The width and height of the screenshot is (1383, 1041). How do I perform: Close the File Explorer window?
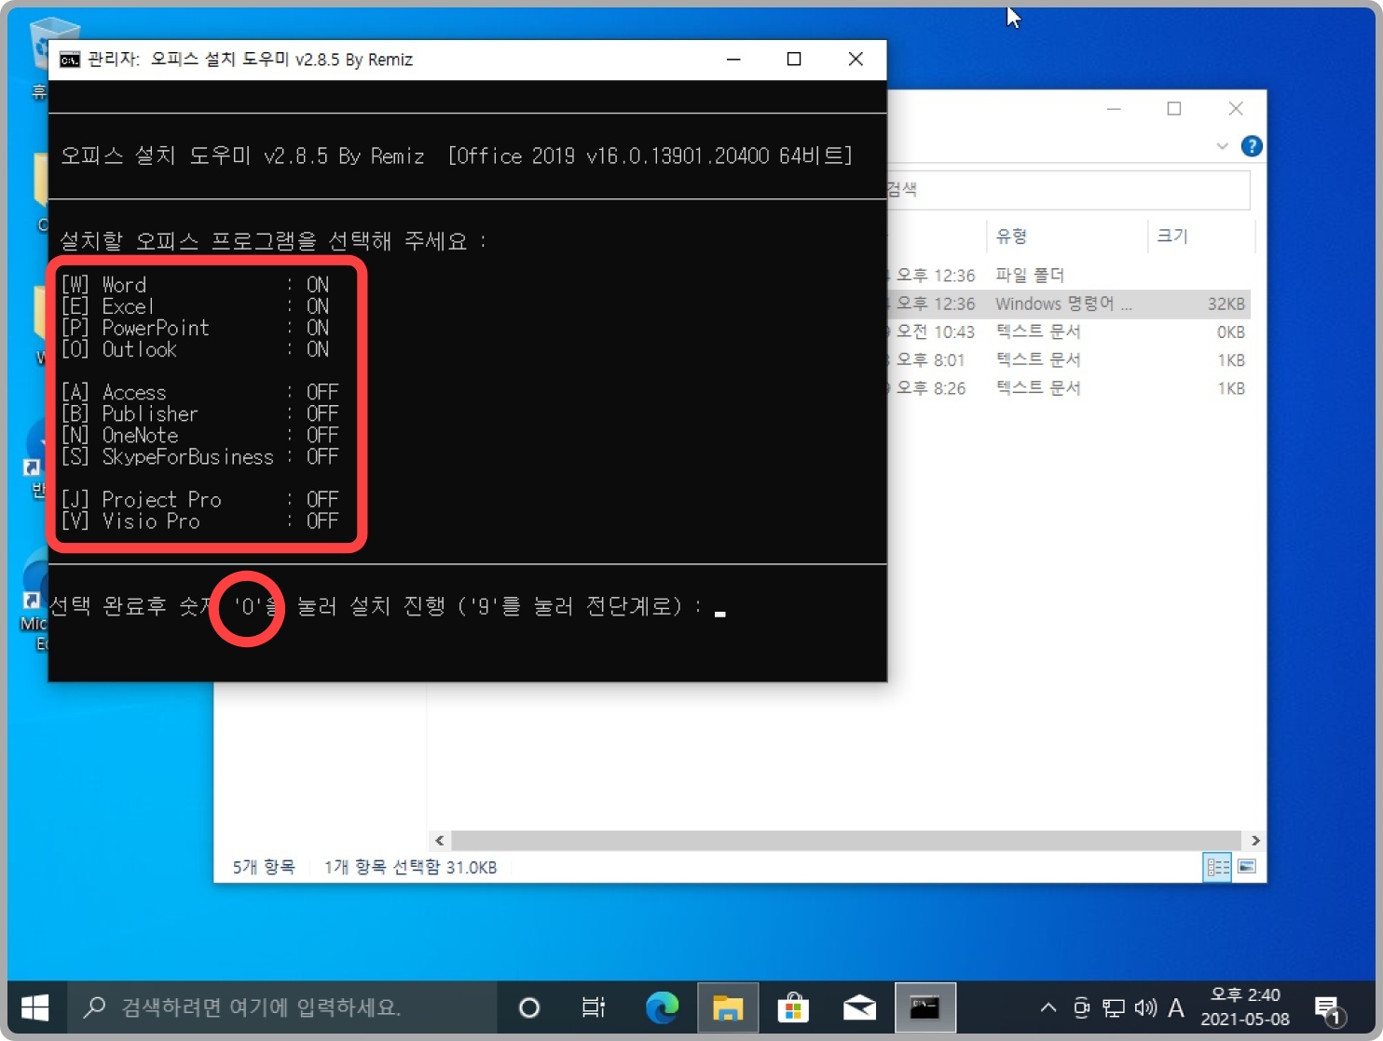pos(1236,109)
